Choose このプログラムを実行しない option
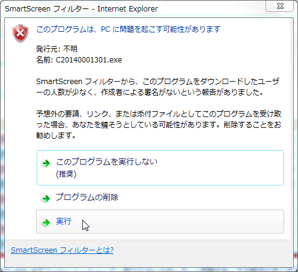 pyautogui.click(x=160, y=168)
